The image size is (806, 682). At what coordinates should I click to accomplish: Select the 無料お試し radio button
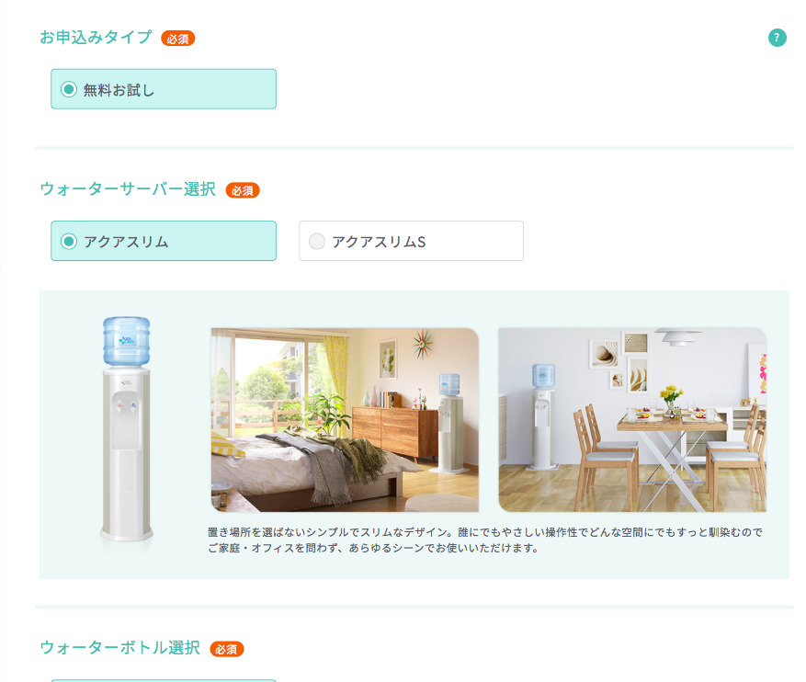pyautogui.click(x=69, y=89)
